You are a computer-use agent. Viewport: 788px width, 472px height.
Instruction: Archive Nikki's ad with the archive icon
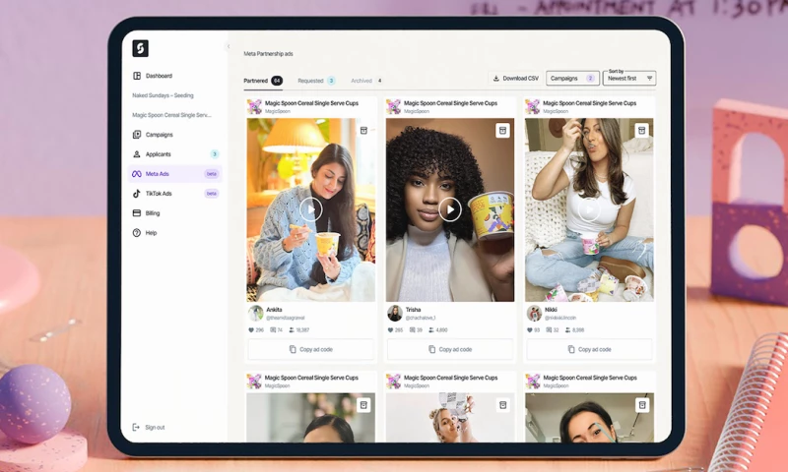pos(642,130)
